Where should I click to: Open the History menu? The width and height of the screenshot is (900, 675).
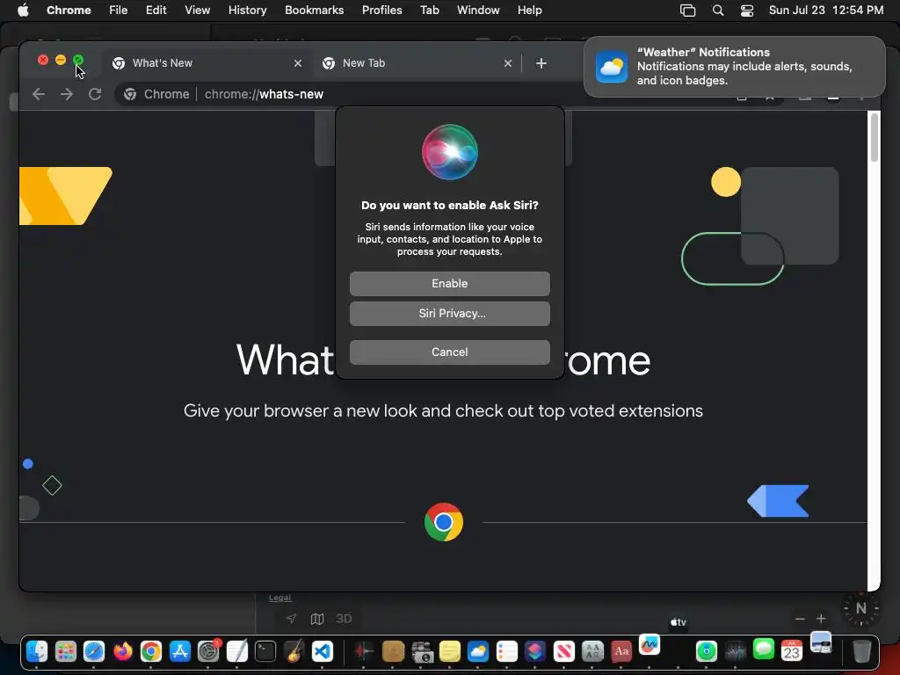coord(247,11)
